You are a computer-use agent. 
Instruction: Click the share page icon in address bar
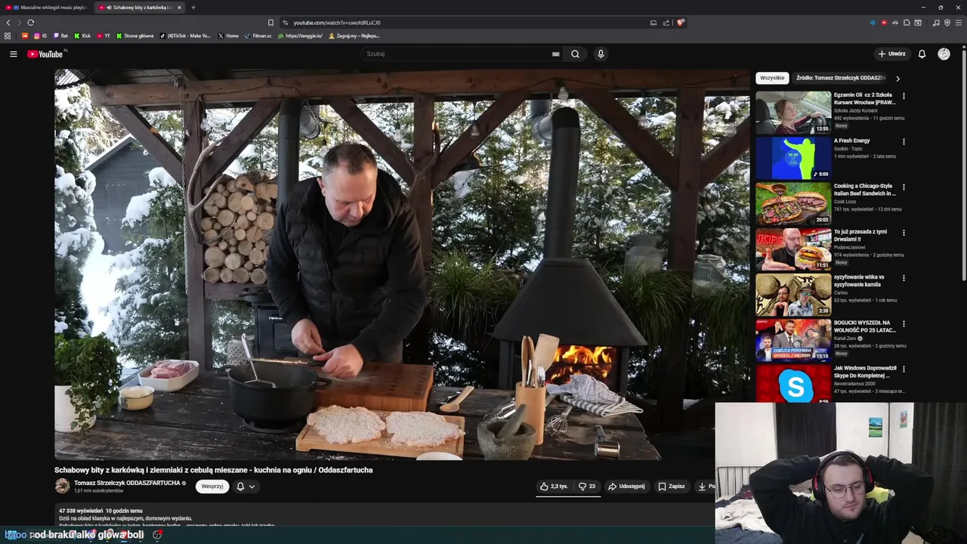click(666, 23)
